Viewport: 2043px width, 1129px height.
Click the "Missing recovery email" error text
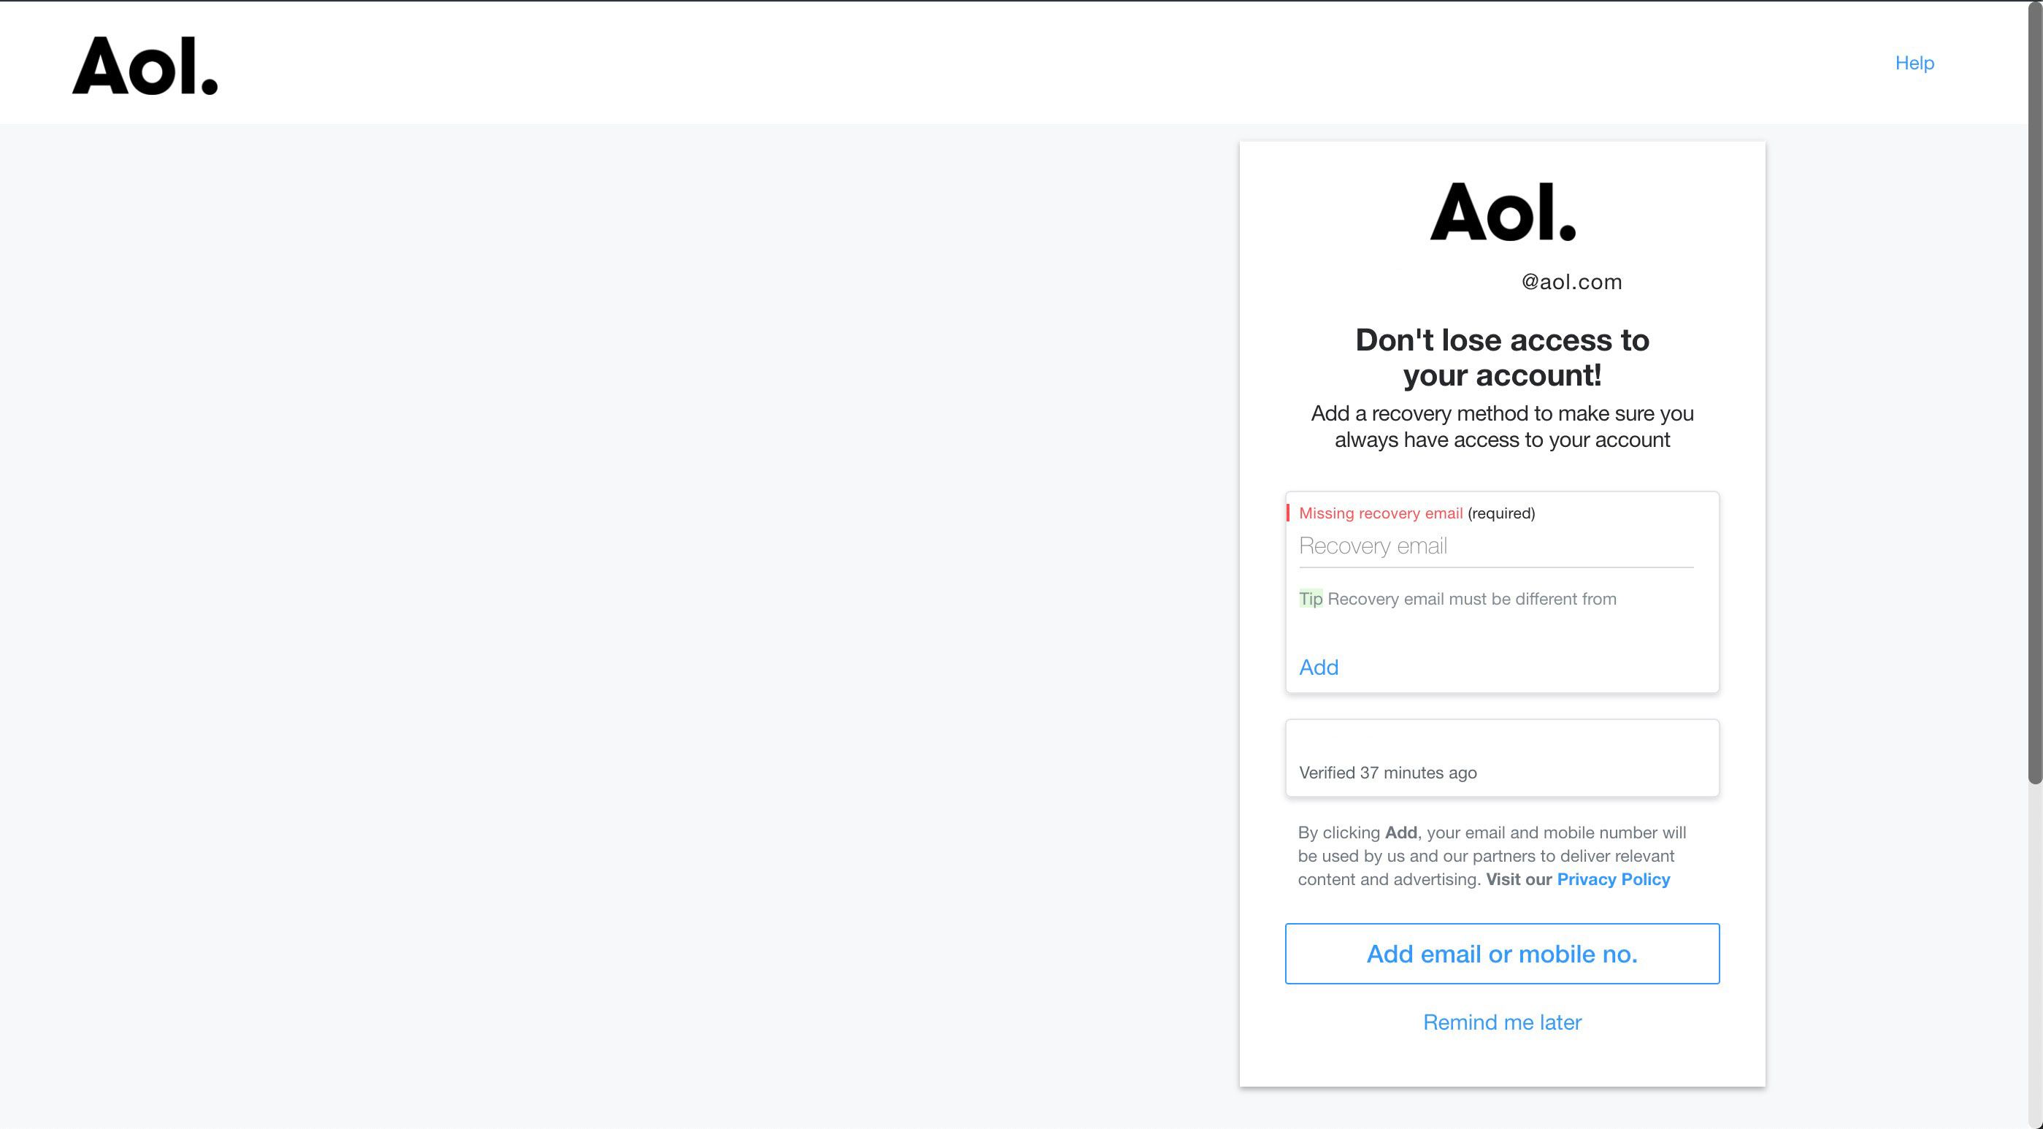click(x=1380, y=513)
